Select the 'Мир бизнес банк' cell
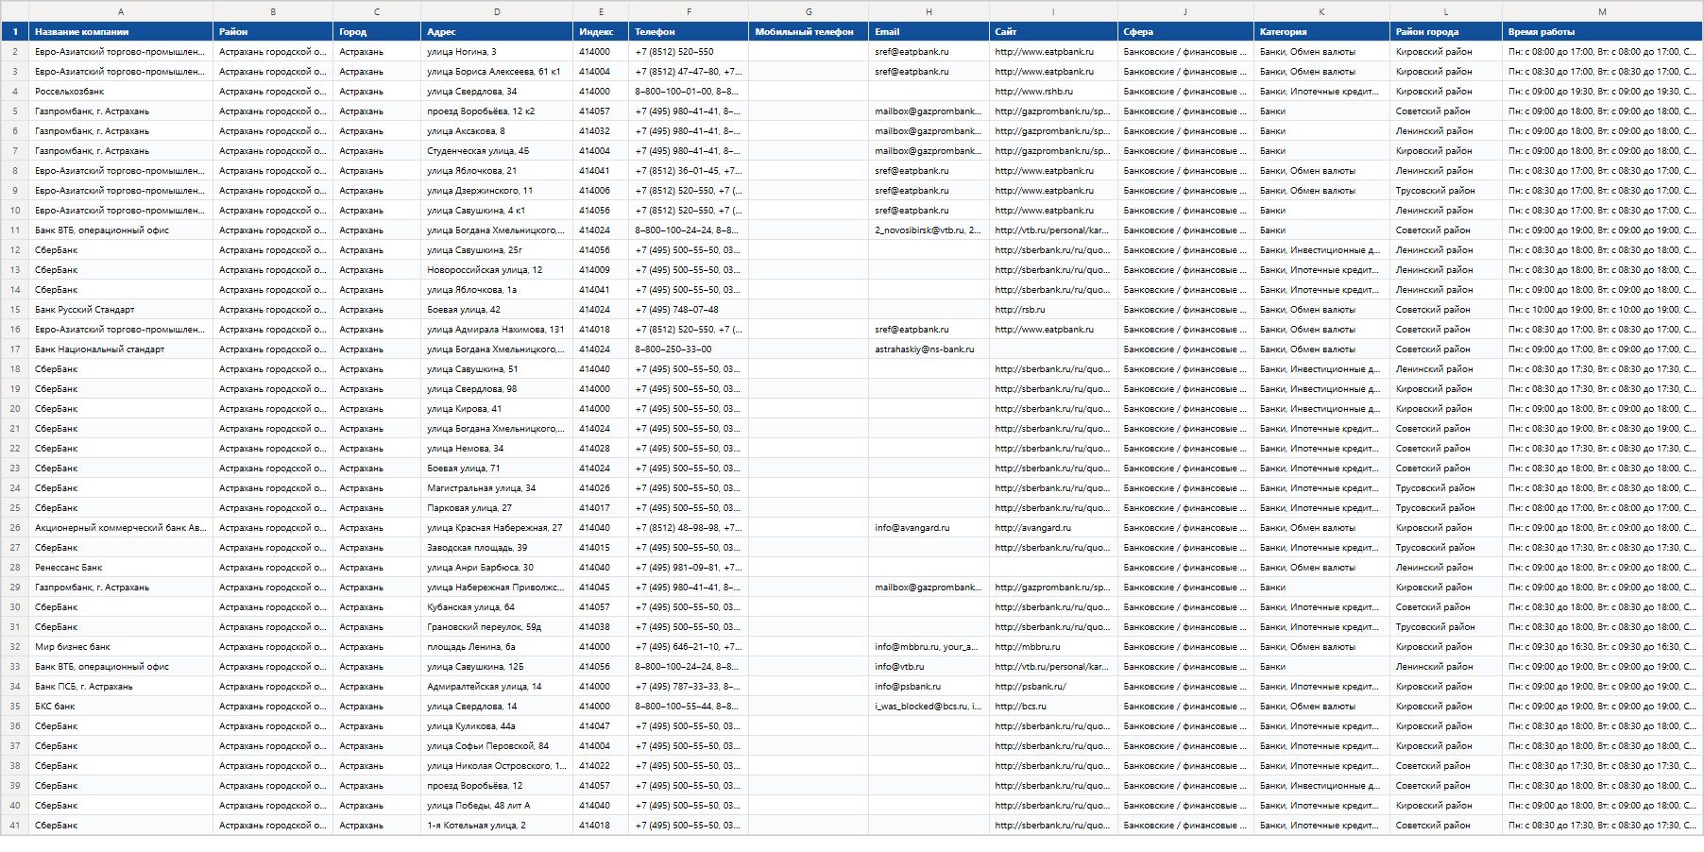Image resolution: width=1704 pixels, height=852 pixels. point(121,647)
